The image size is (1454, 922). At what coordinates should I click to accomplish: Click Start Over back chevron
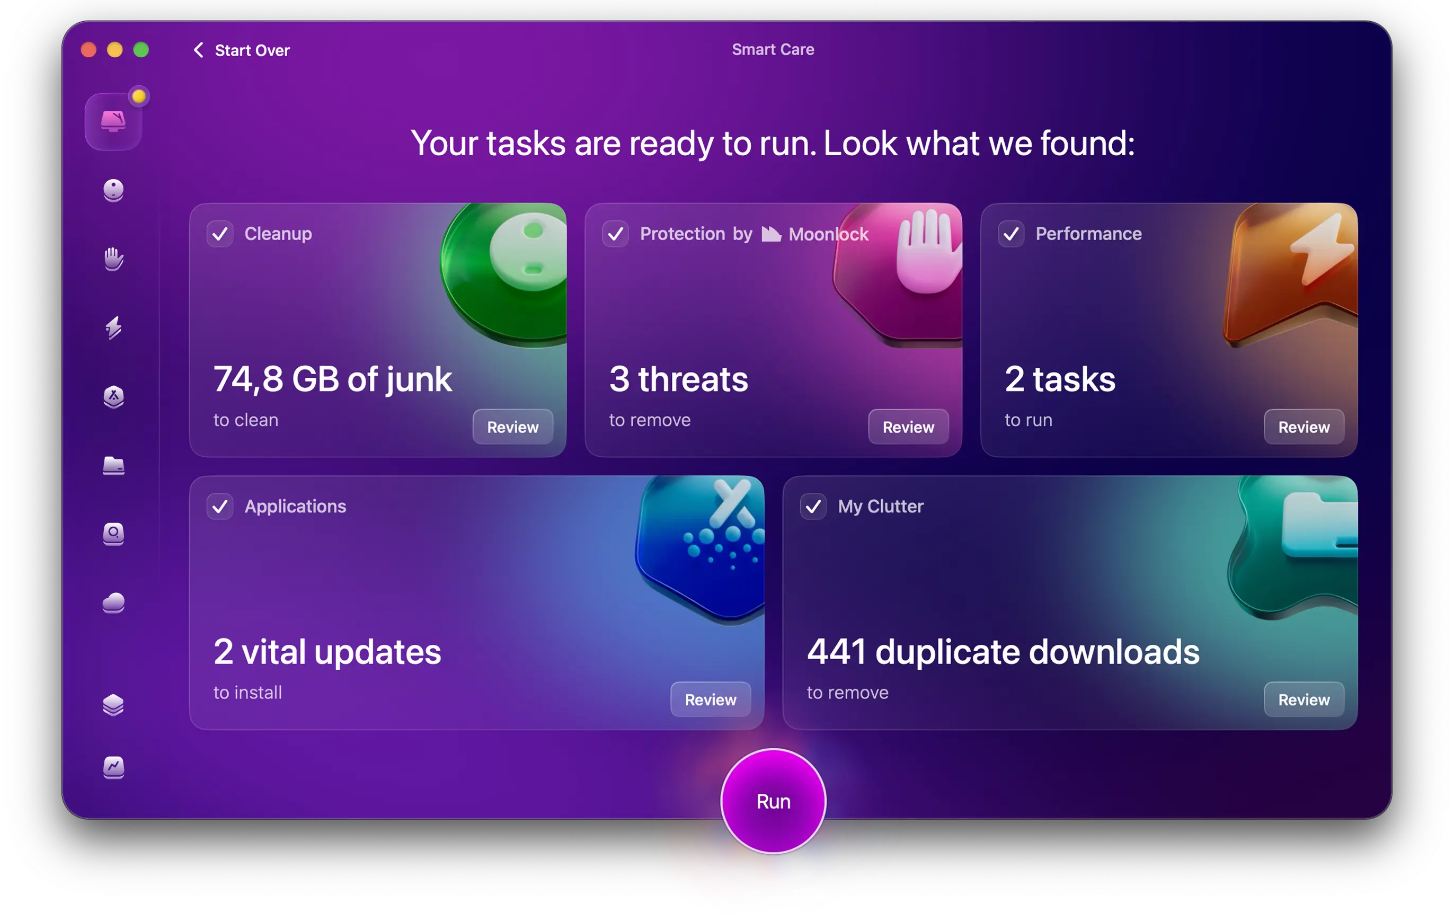coord(199,50)
